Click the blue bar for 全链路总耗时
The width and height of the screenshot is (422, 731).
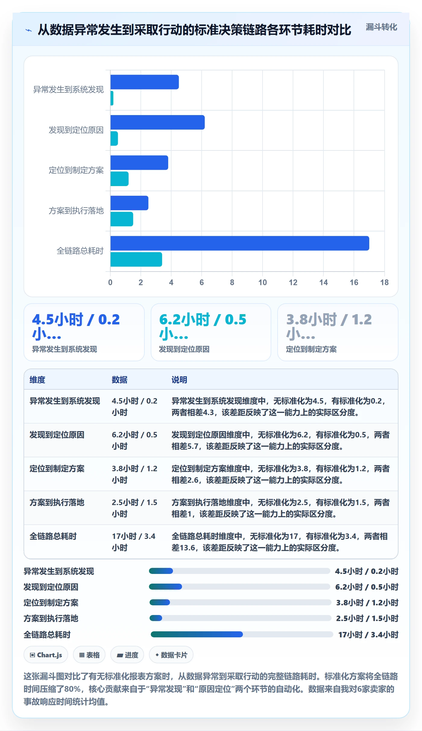pos(240,243)
